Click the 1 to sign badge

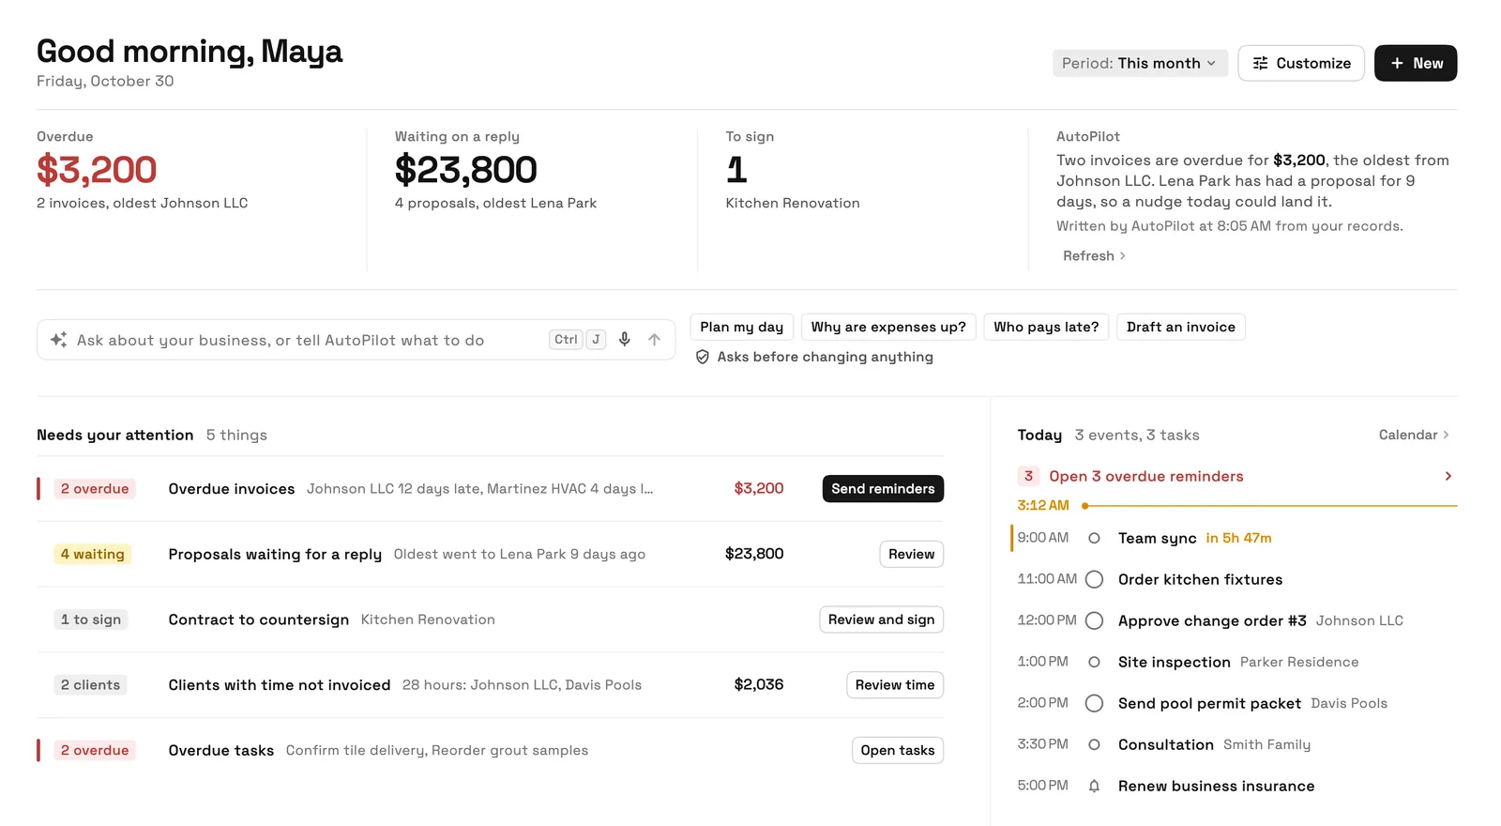click(x=91, y=620)
